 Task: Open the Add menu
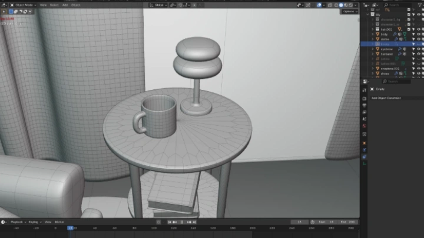click(x=65, y=5)
